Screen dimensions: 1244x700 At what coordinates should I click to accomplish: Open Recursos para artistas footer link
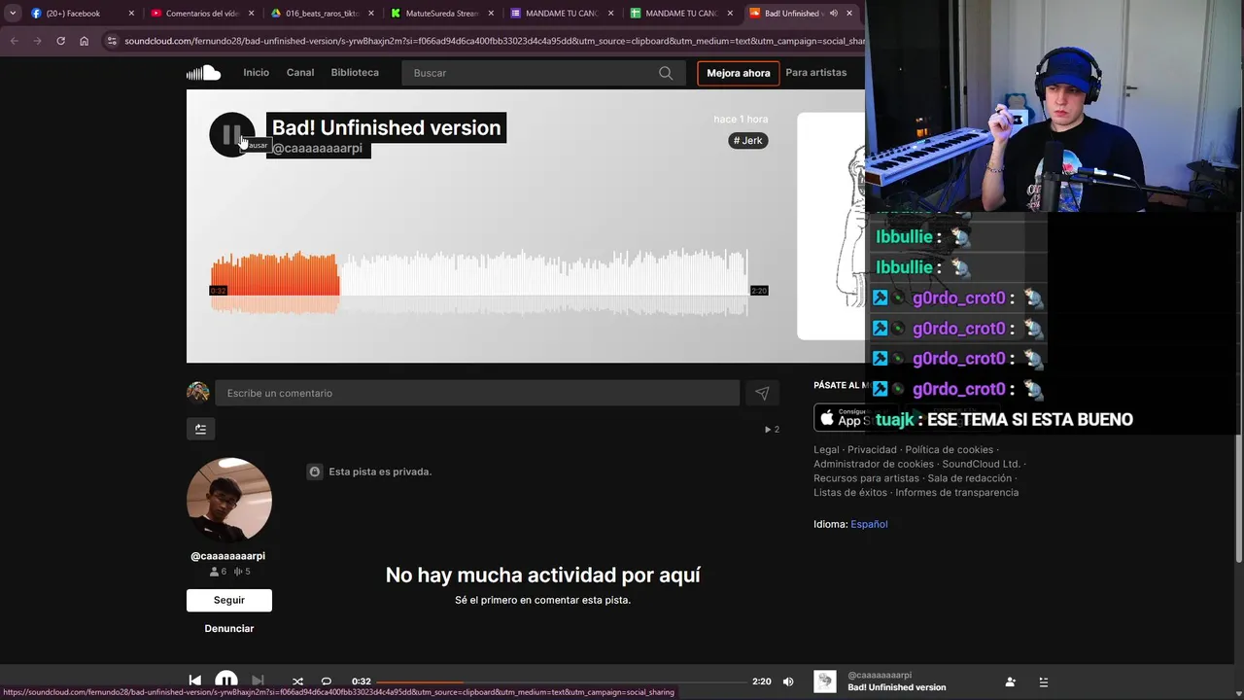tap(866, 478)
